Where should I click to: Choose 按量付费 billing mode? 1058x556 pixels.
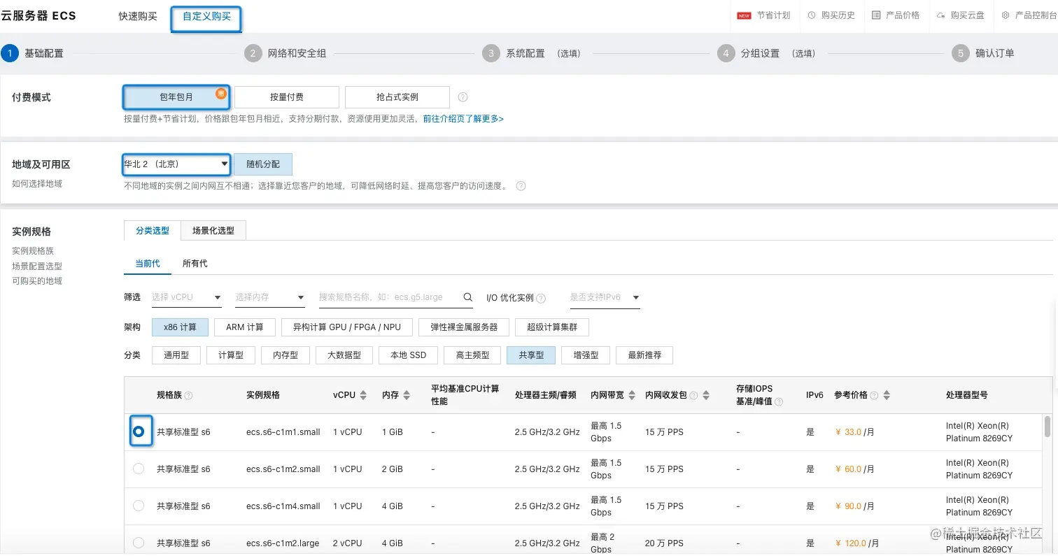coord(287,97)
